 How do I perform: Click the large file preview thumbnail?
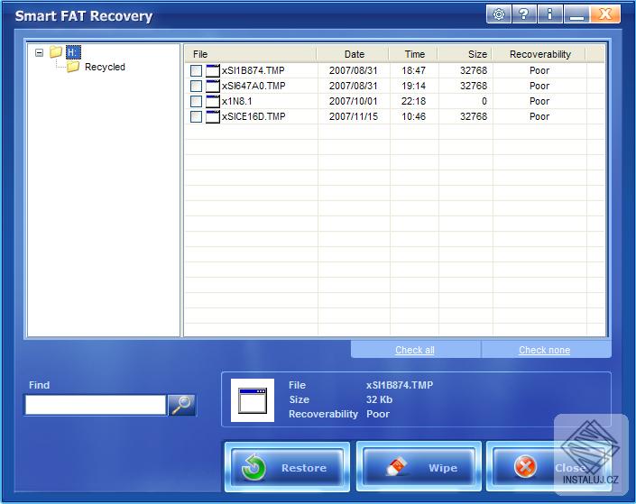253,400
